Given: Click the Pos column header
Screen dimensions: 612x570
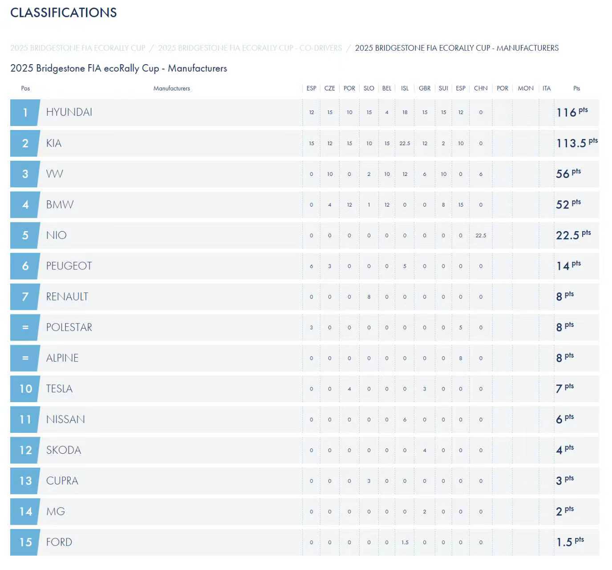Looking at the screenshot, I should [x=25, y=88].
